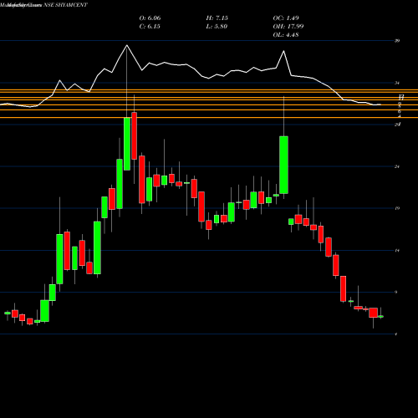Click the last small green candle
This screenshot has height=418, width=418.
(x=380, y=316)
